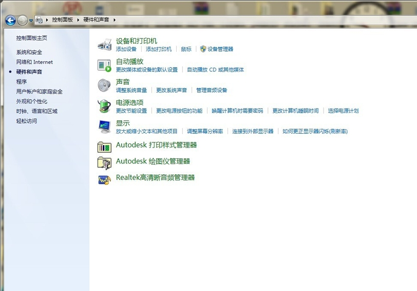This screenshot has width=417, height=291.
Task: Select 外观和个性化 in the sidebar
Action: click(32, 101)
